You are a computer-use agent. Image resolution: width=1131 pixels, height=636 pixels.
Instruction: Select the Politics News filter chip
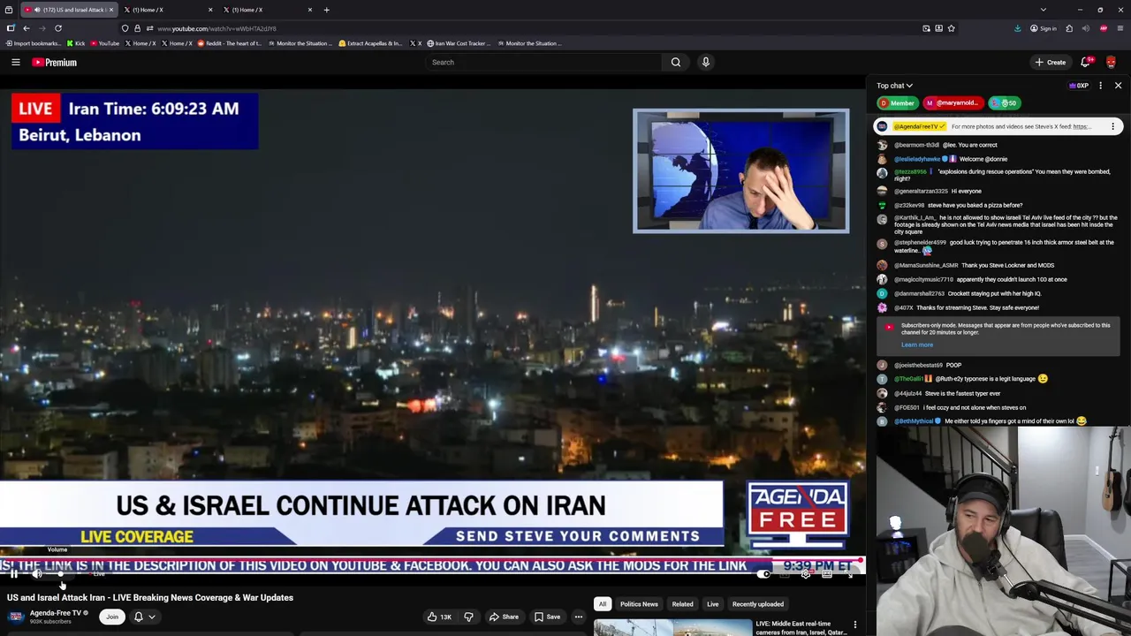639,604
